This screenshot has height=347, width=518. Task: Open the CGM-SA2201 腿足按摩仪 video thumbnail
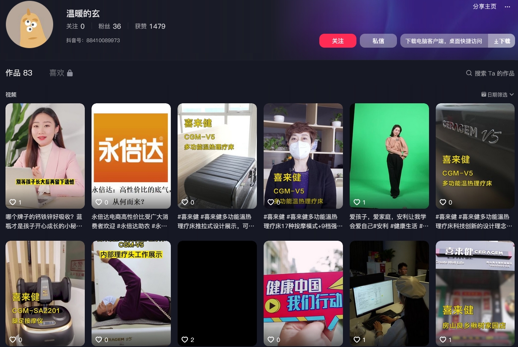[x=45, y=293]
